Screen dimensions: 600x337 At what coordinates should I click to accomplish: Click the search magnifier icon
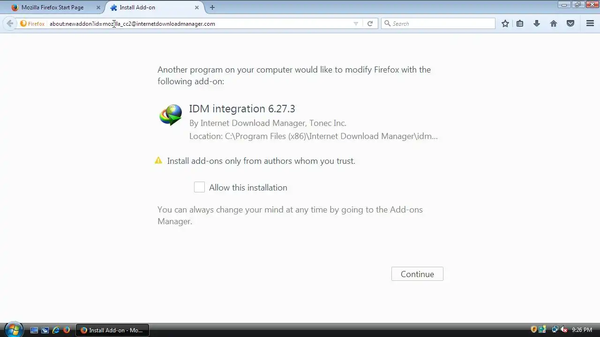click(x=387, y=23)
